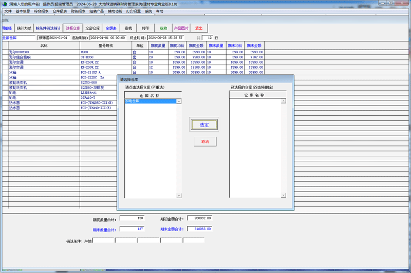Viewport: 411px width, 273px height.
Task: Click the 期初金额 column header
Action: coord(196,46)
